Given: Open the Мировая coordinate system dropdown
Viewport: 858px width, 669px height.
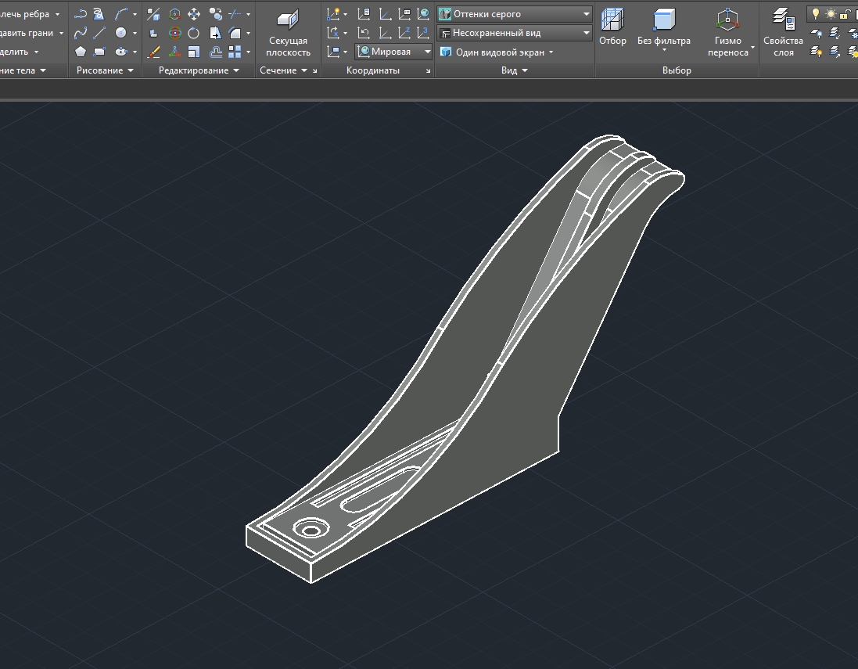Looking at the screenshot, I should (394, 52).
